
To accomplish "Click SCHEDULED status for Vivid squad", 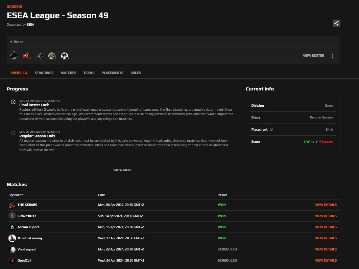I will pos(227,249).
